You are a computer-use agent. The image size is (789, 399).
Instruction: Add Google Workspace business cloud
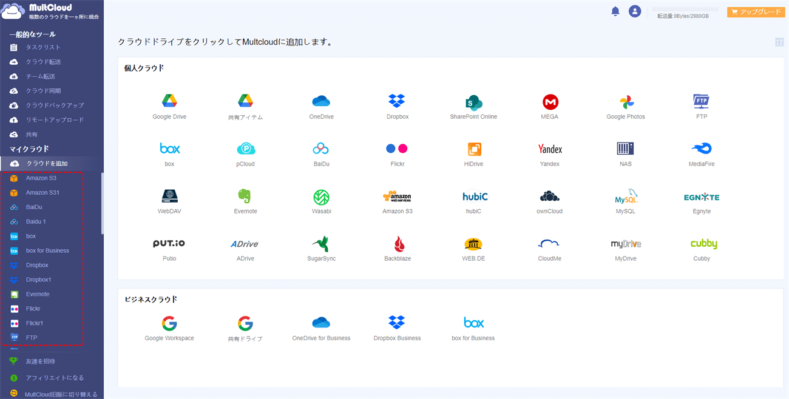[169, 323]
